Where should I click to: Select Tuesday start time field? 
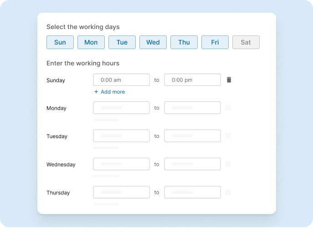[121, 136]
